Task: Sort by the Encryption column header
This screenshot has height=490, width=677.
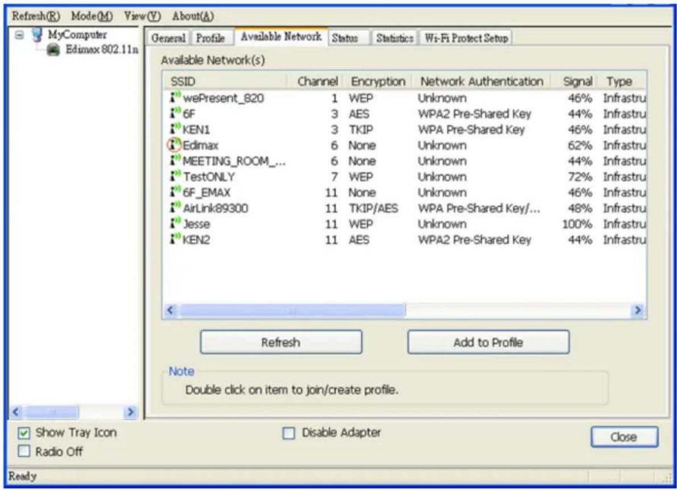Action: [x=378, y=81]
